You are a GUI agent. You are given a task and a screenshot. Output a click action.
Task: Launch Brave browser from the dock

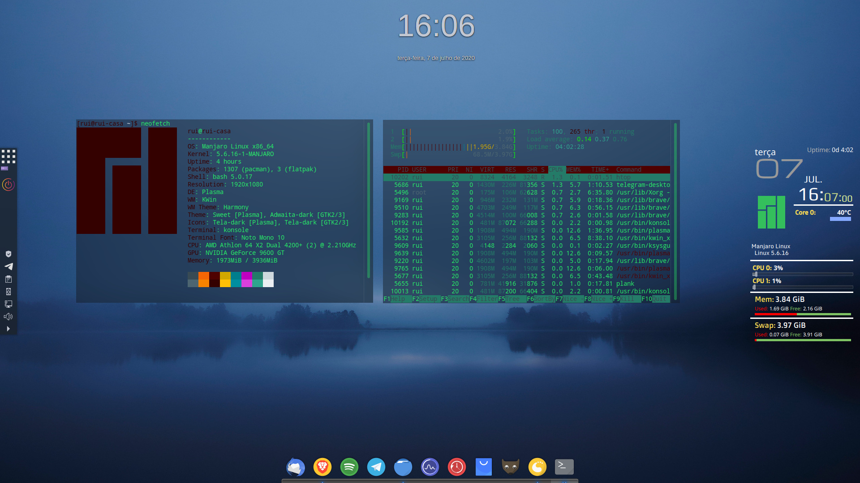[x=322, y=467]
